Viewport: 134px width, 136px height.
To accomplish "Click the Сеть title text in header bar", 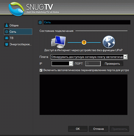I will coord(47,22).
